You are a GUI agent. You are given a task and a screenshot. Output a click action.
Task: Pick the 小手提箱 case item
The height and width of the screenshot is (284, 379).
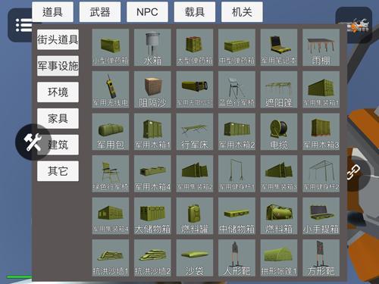[321, 216]
